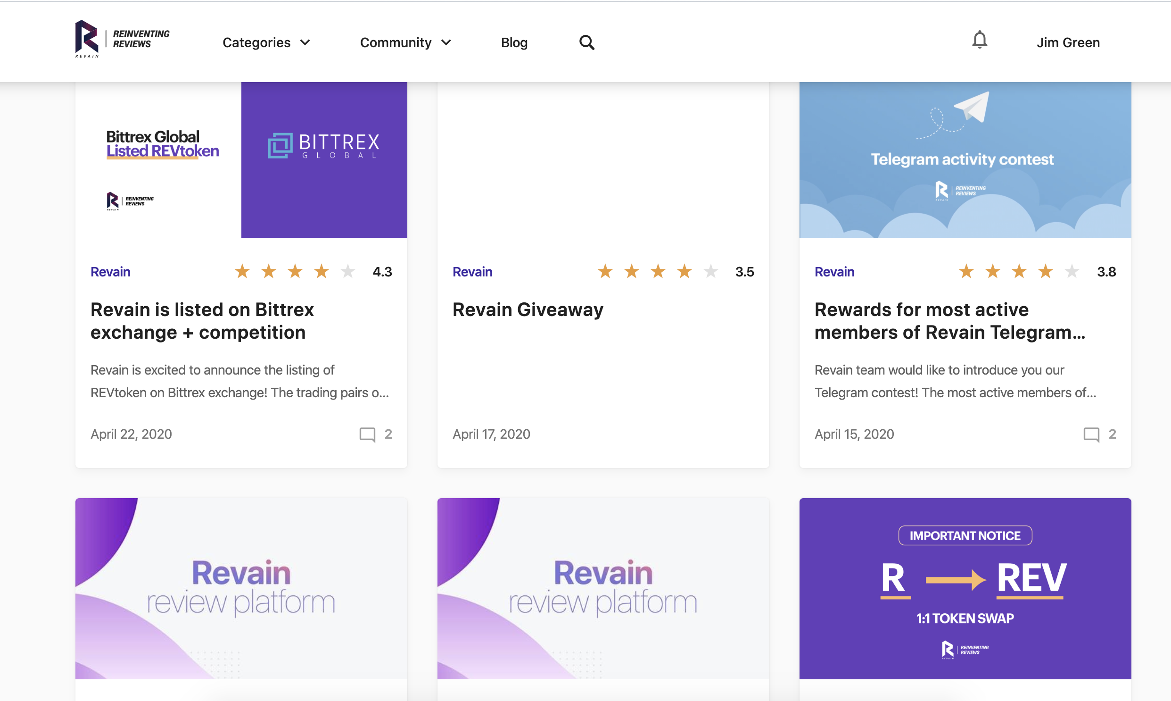Open the Revain Giveaway article
The height and width of the screenshot is (701, 1171).
point(528,310)
